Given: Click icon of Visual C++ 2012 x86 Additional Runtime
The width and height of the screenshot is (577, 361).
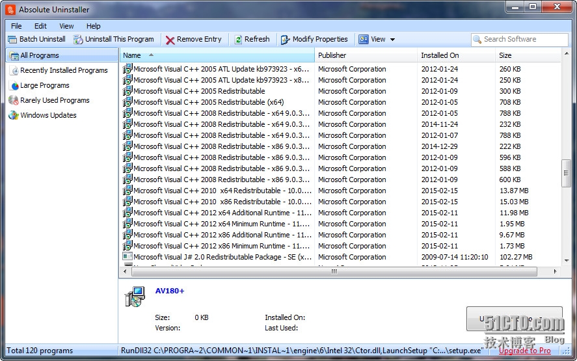Looking at the screenshot, I should point(127,234).
